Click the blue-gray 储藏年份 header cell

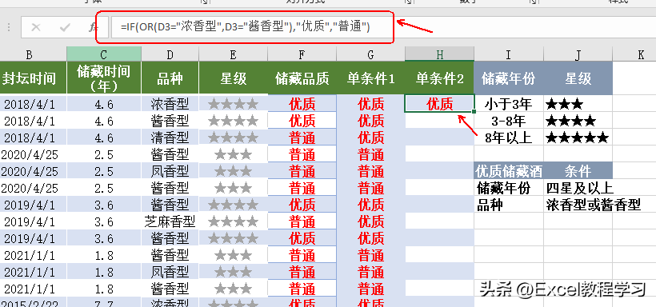pyautogui.click(x=508, y=78)
